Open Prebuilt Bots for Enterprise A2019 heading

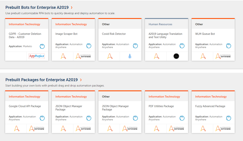click(x=37, y=8)
